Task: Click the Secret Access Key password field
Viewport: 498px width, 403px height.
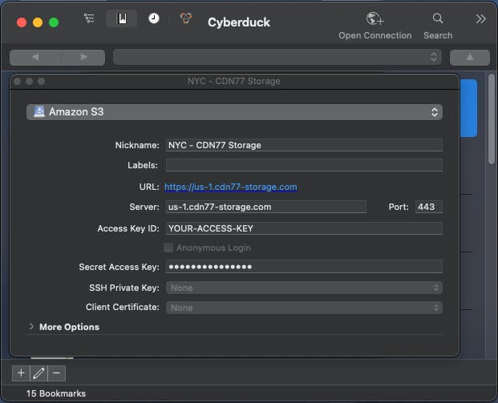Action: [304, 267]
